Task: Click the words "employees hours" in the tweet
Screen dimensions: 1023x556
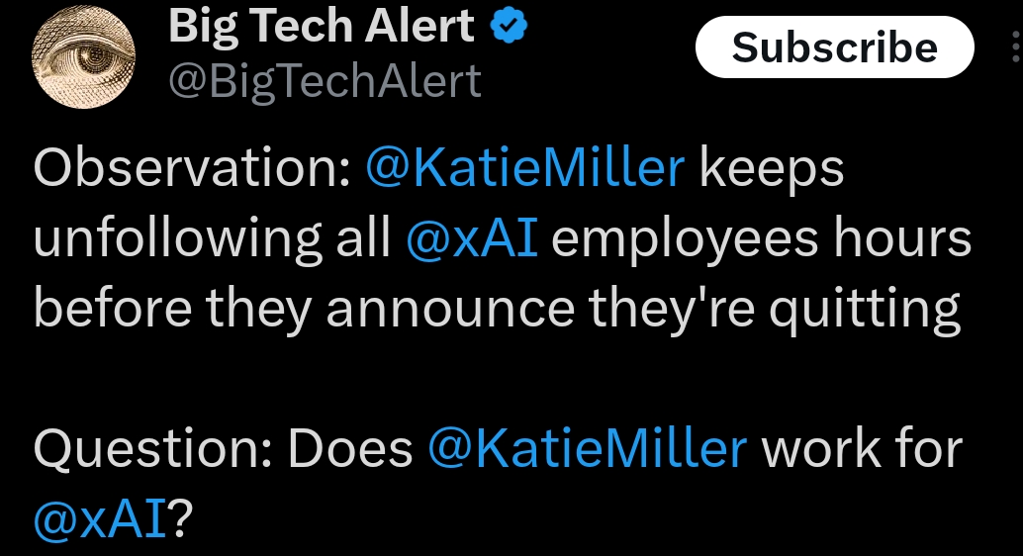Action: (760, 239)
